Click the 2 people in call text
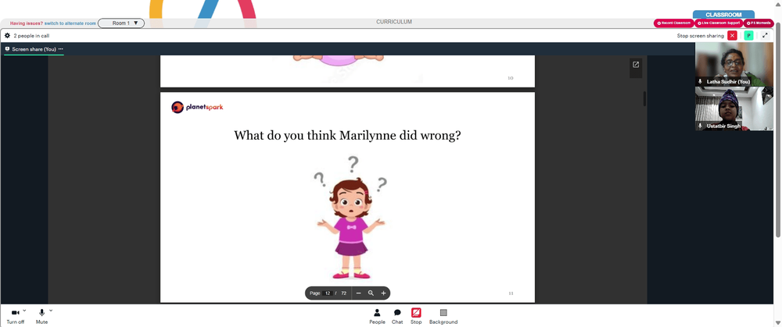 pyautogui.click(x=31, y=36)
